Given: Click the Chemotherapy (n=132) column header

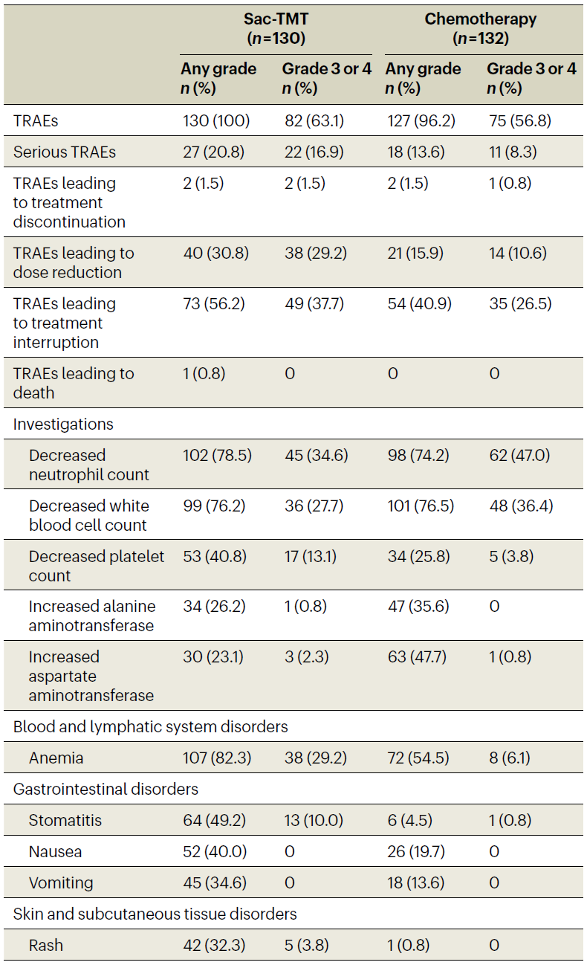Looking at the screenshot, I should coord(479,28).
